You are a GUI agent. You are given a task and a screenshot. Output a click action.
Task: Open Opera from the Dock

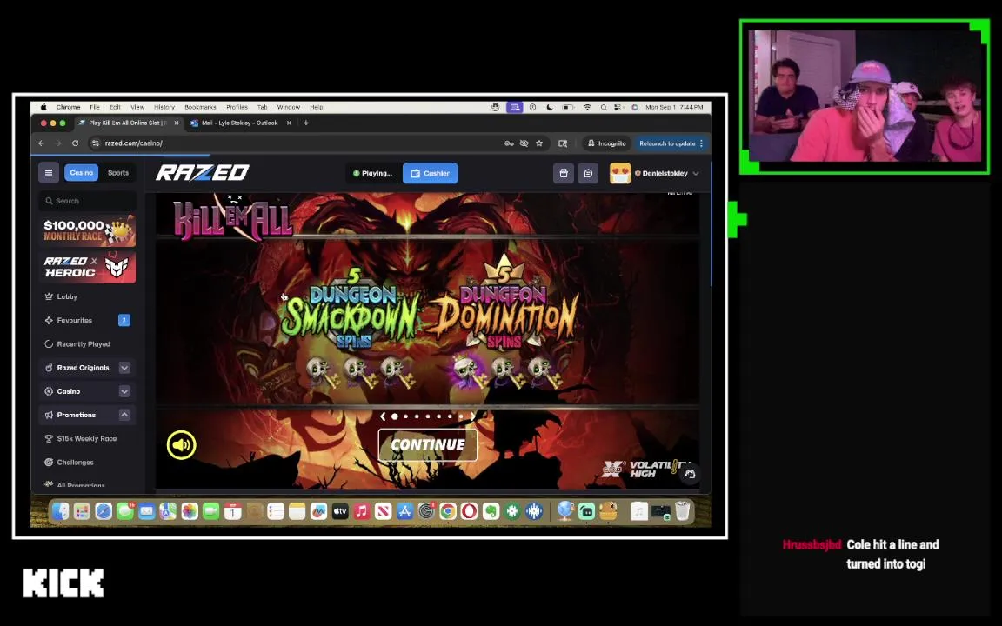pos(469,511)
